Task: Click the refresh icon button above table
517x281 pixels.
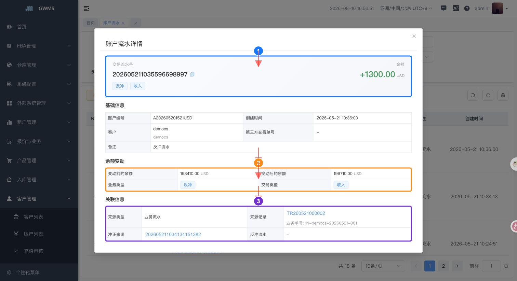Action: [x=488, y=95]
